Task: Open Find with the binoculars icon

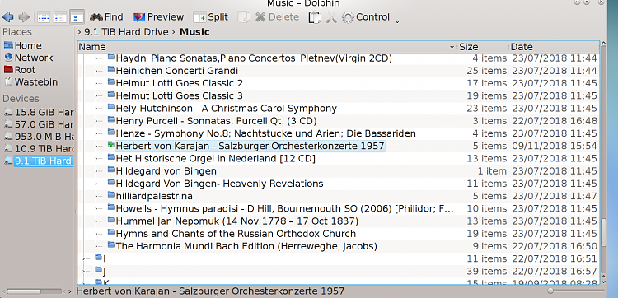Action: 106,17
